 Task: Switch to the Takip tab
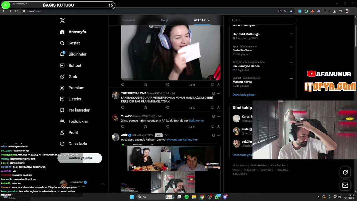pyautogui.click(x=164, y=20)
